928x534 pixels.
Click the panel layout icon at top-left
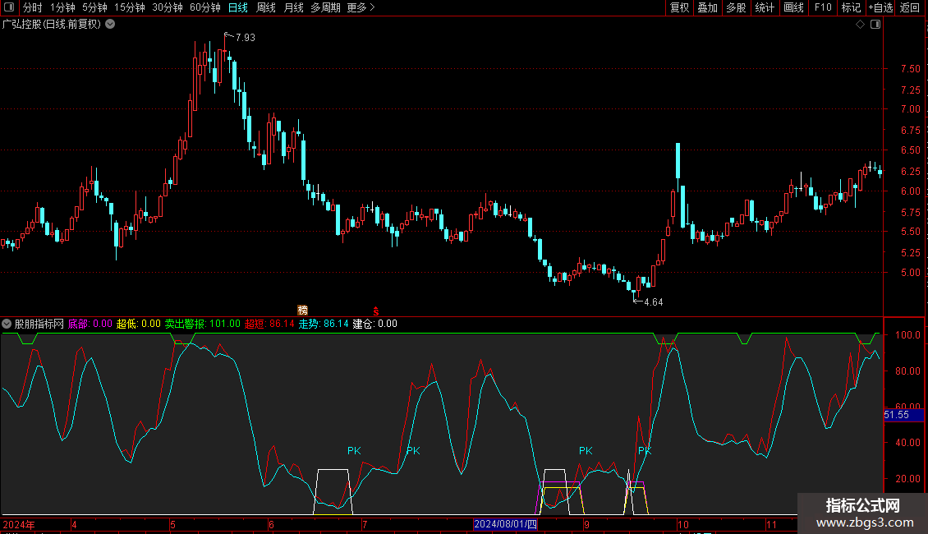coord(9,7)
